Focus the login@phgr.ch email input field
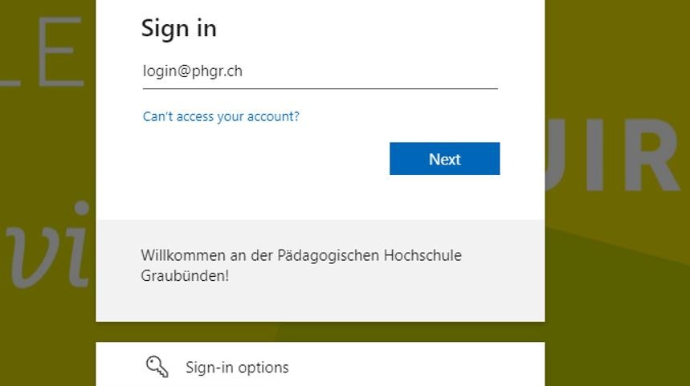The width and height of the screenshot is (690, 386). (x=320, y=71)
